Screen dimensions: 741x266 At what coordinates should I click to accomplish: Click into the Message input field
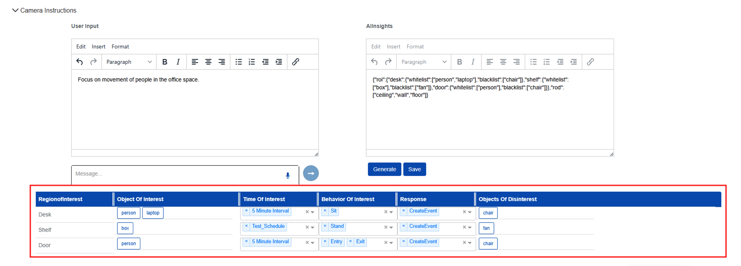click(x=178, y=174)
